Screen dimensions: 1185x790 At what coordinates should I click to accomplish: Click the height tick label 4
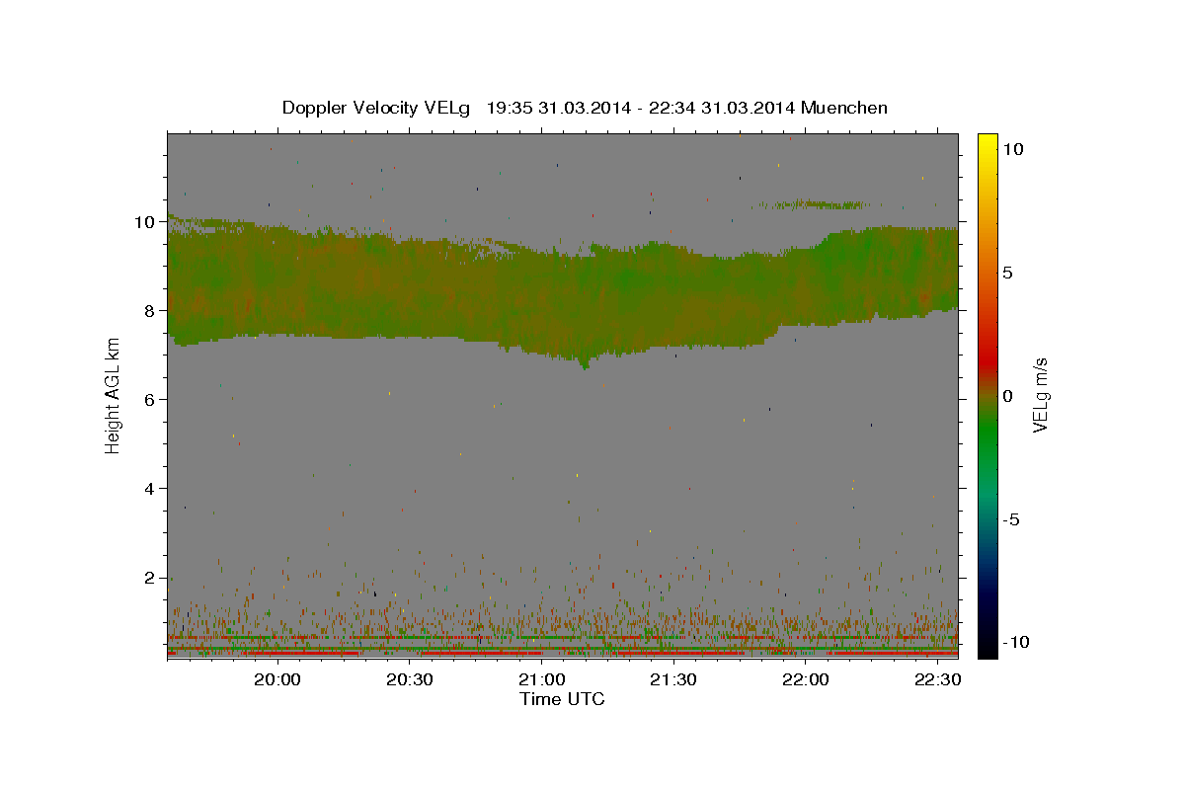(150, 489)
